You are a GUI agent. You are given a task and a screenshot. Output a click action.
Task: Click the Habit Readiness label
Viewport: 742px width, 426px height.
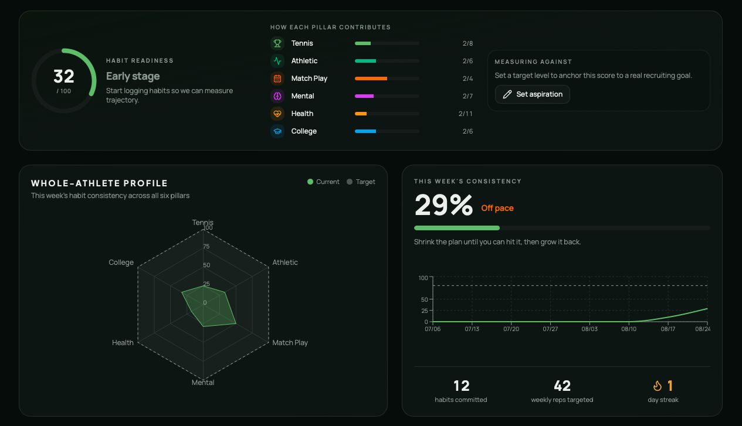tap(140, 61)
